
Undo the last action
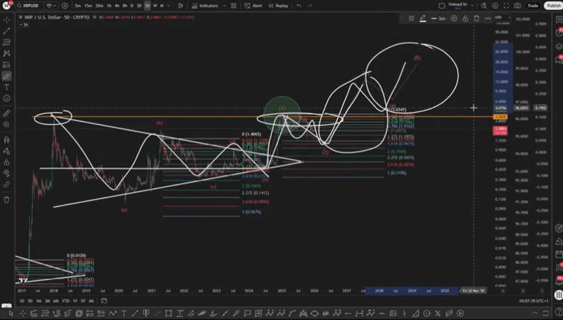(299, 5)
